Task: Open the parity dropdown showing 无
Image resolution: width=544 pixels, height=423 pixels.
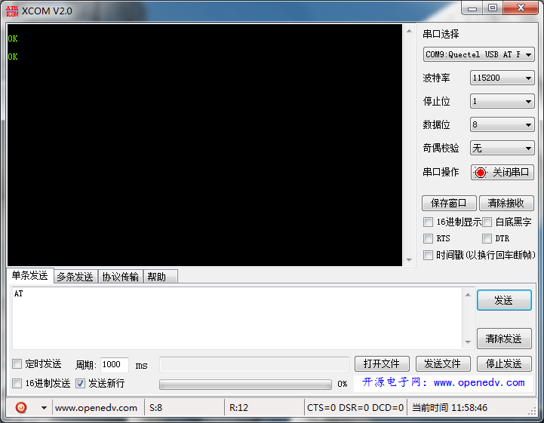Action: [x=502, y=148]
